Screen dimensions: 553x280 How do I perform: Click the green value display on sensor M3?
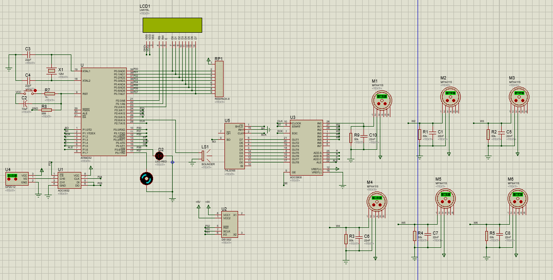click(x=519, y=93)
